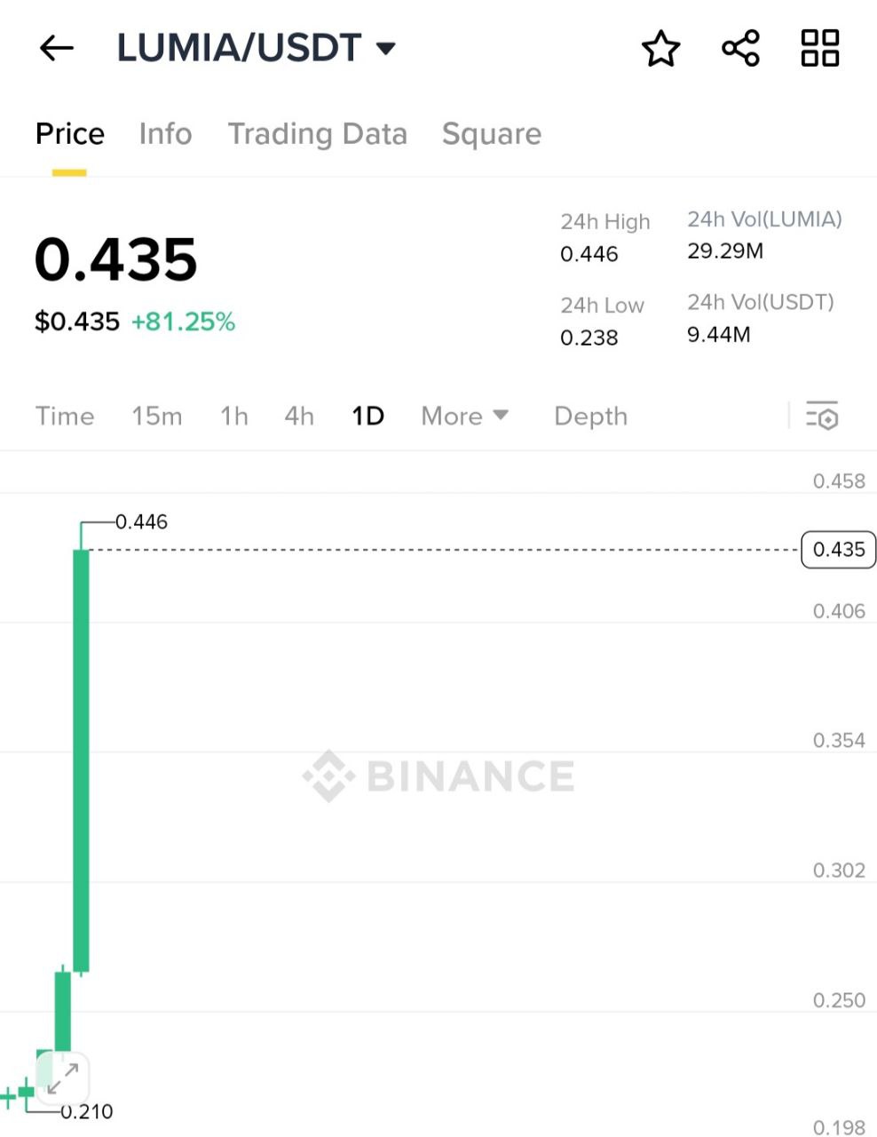Show the Time line chart view

point(65,416)
